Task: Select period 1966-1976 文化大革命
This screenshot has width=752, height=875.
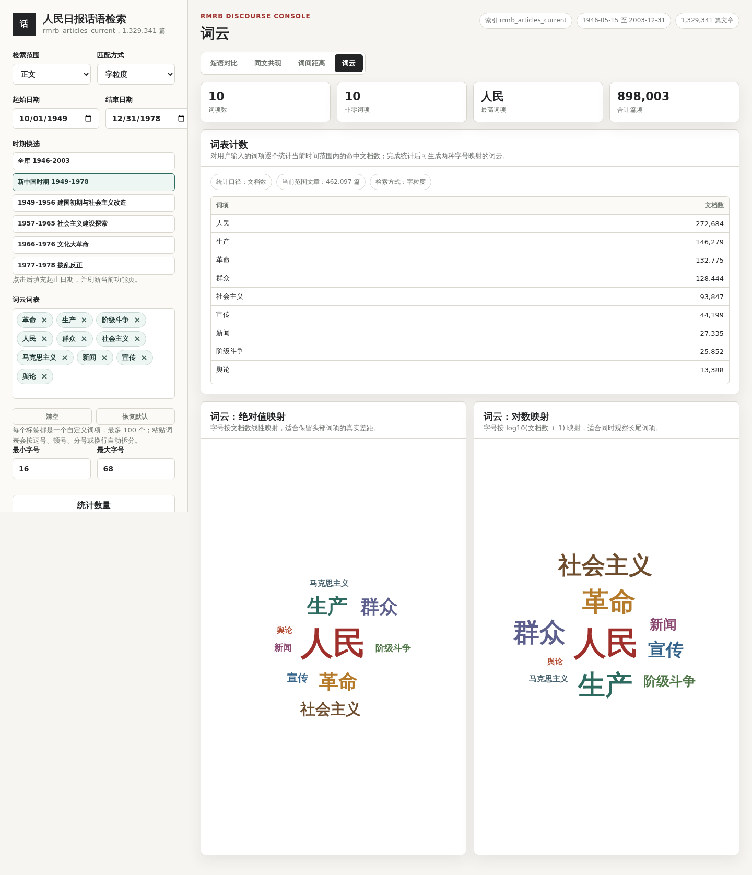Action: click(93, 245)
